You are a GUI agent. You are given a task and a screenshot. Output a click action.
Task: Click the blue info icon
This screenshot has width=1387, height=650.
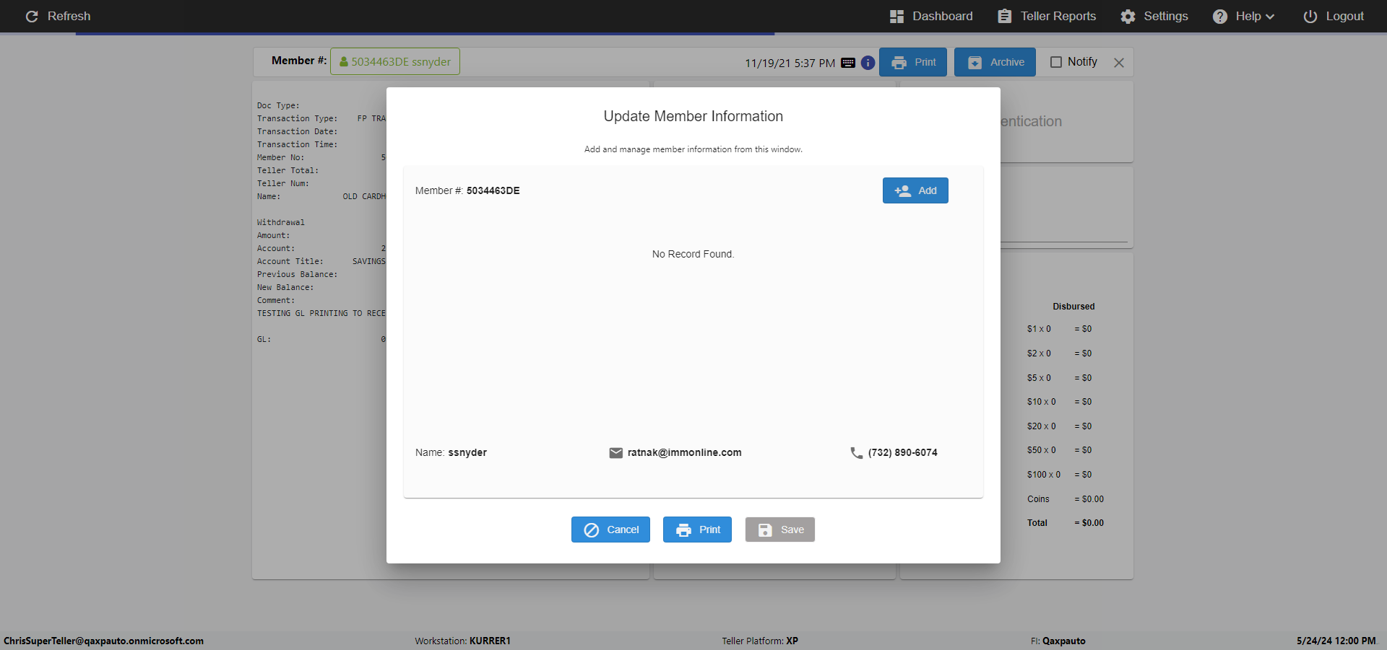(868, 63)
